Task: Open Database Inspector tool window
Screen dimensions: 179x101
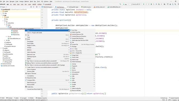Action: 41,98
